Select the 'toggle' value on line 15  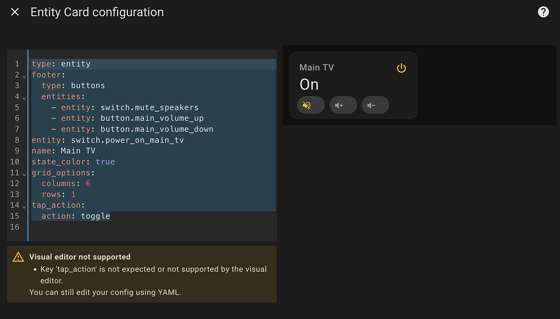click(96, 216)
